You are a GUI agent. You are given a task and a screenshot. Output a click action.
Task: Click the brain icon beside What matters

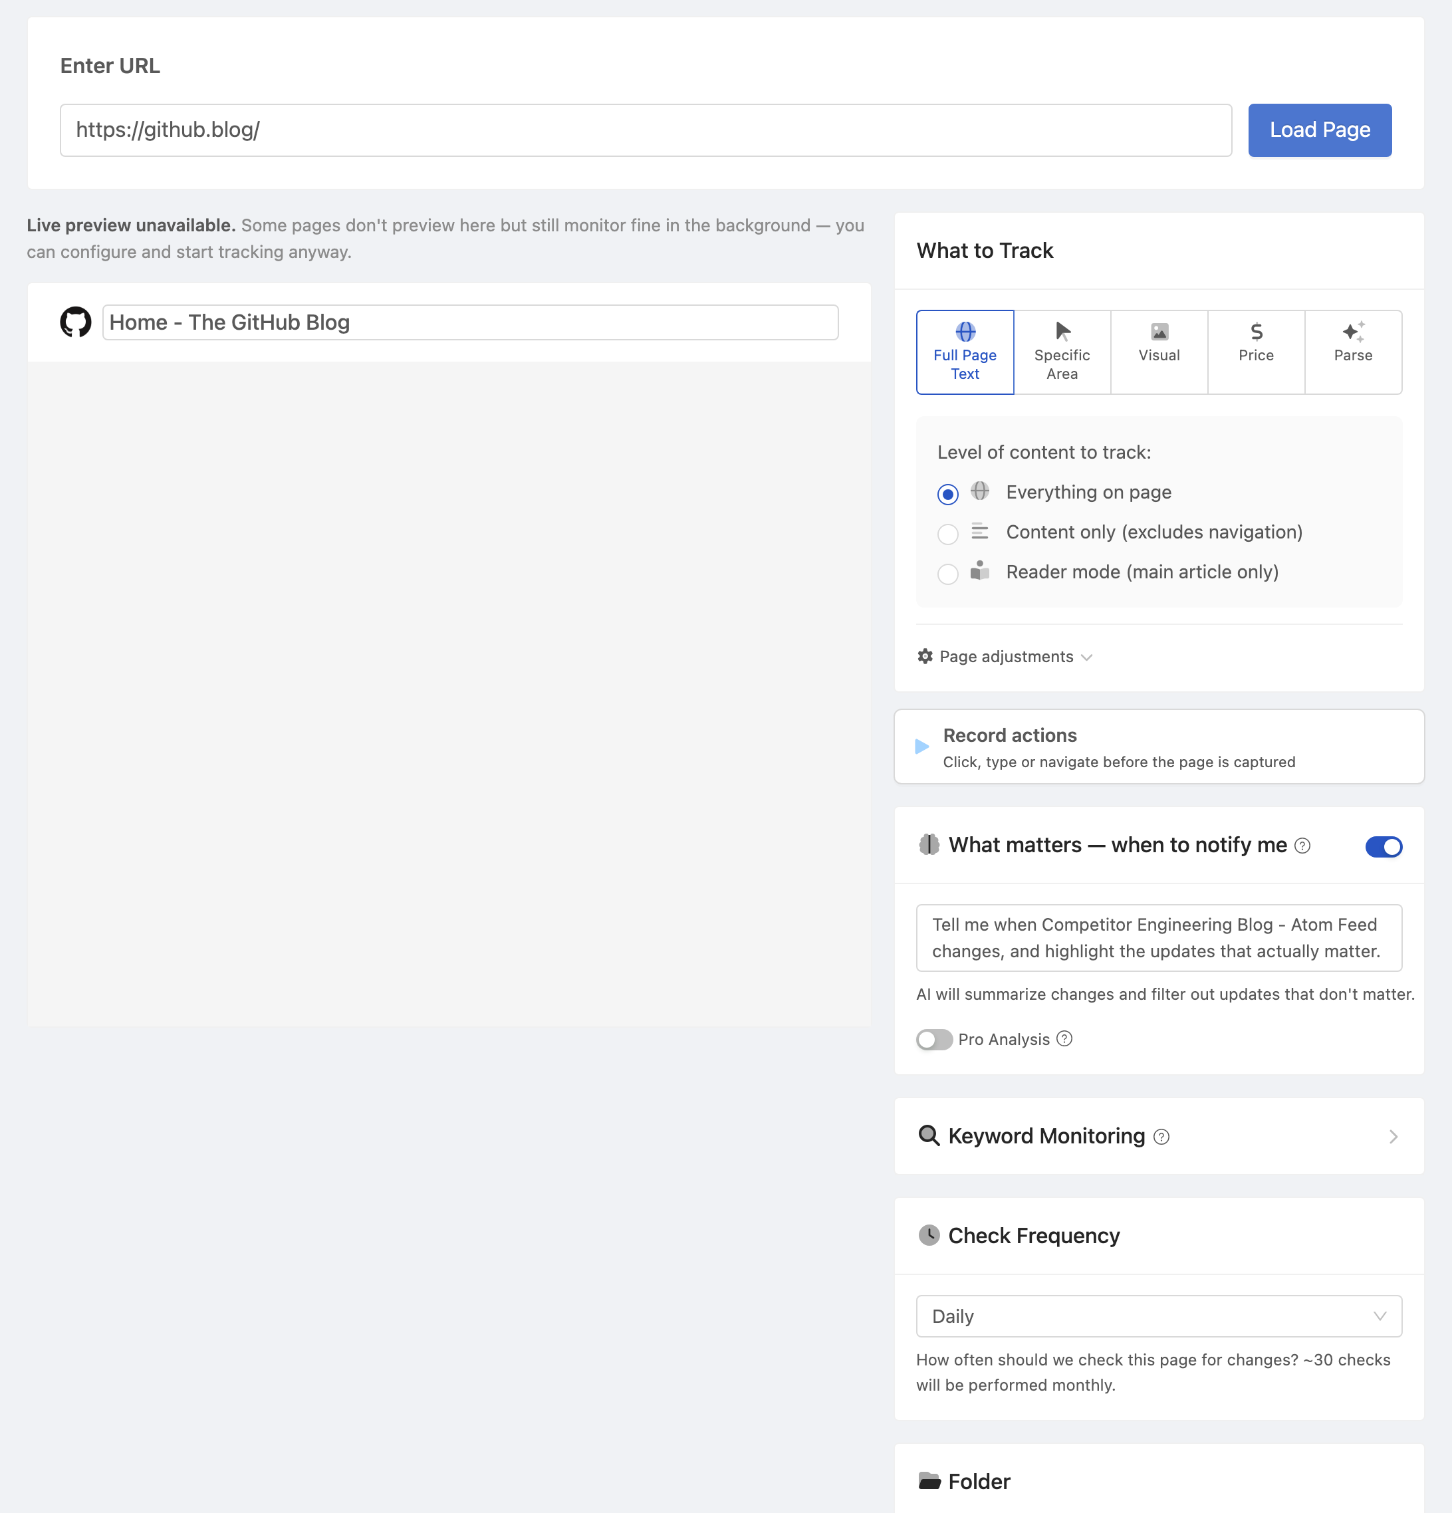click(x=929, y=844)
